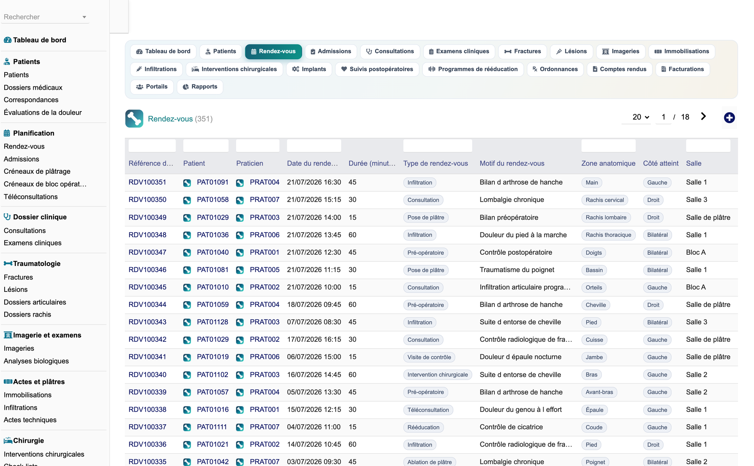Viewport: 754px width, 466px height.
Task: Switch to the Fractures tab
Action: (522, 51)
